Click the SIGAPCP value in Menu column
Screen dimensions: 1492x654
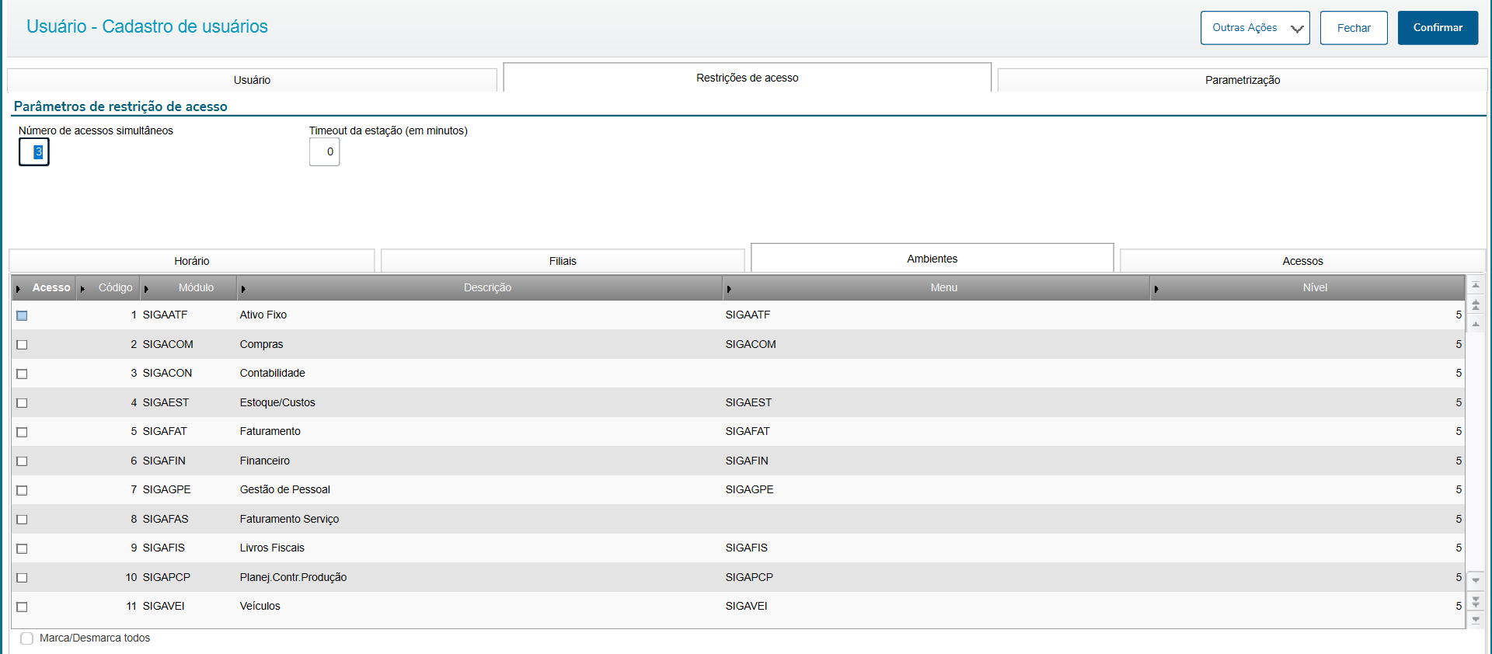[749, 578]
